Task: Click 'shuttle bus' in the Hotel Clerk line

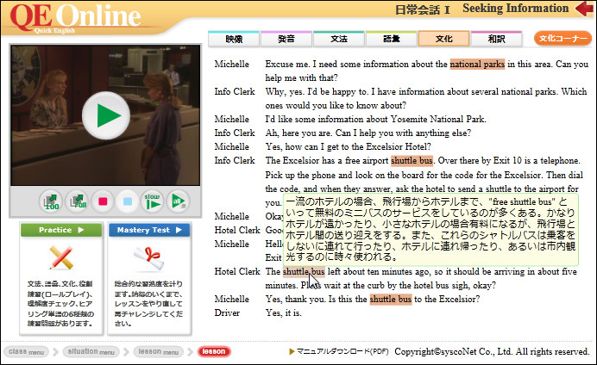Action: pos(304,271)
